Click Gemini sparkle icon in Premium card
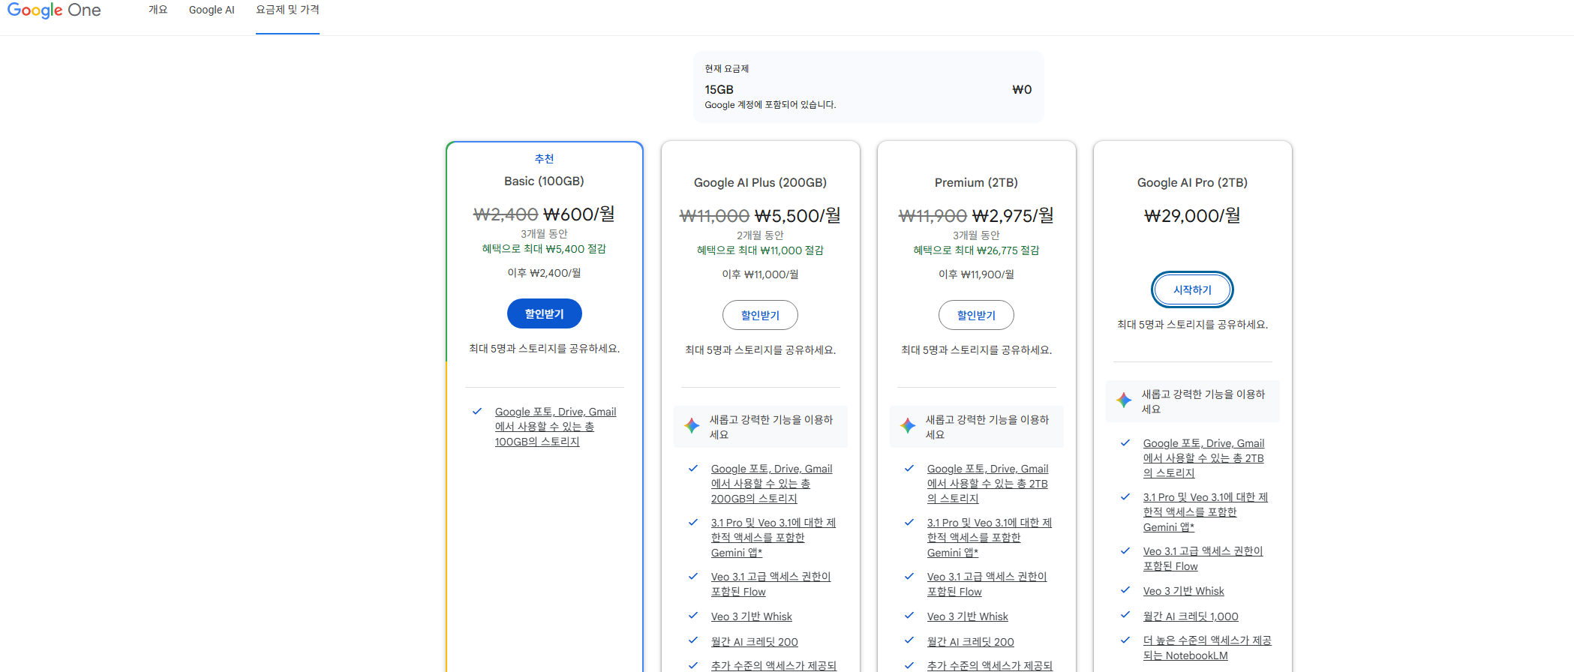1574x672 pixels. (x=908, y=426)
